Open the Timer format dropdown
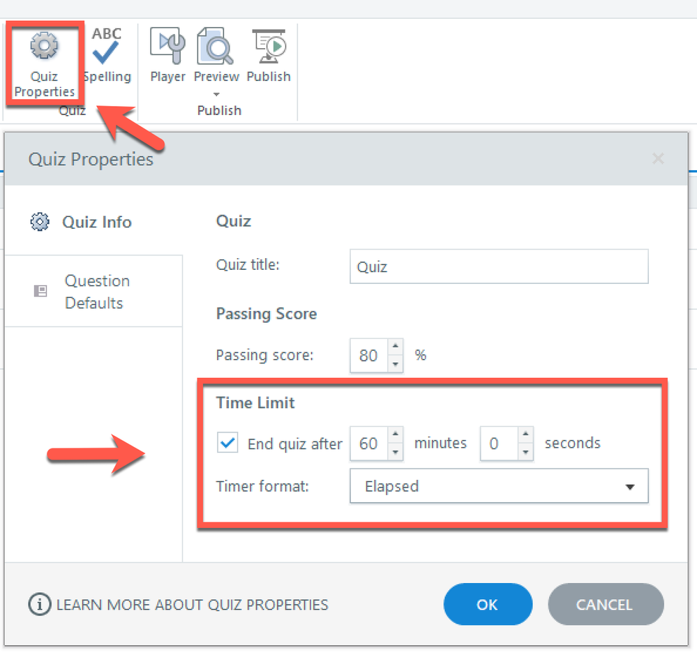This screenshot has height=657, width=697. pyautogui.click(x=498, y=486)
